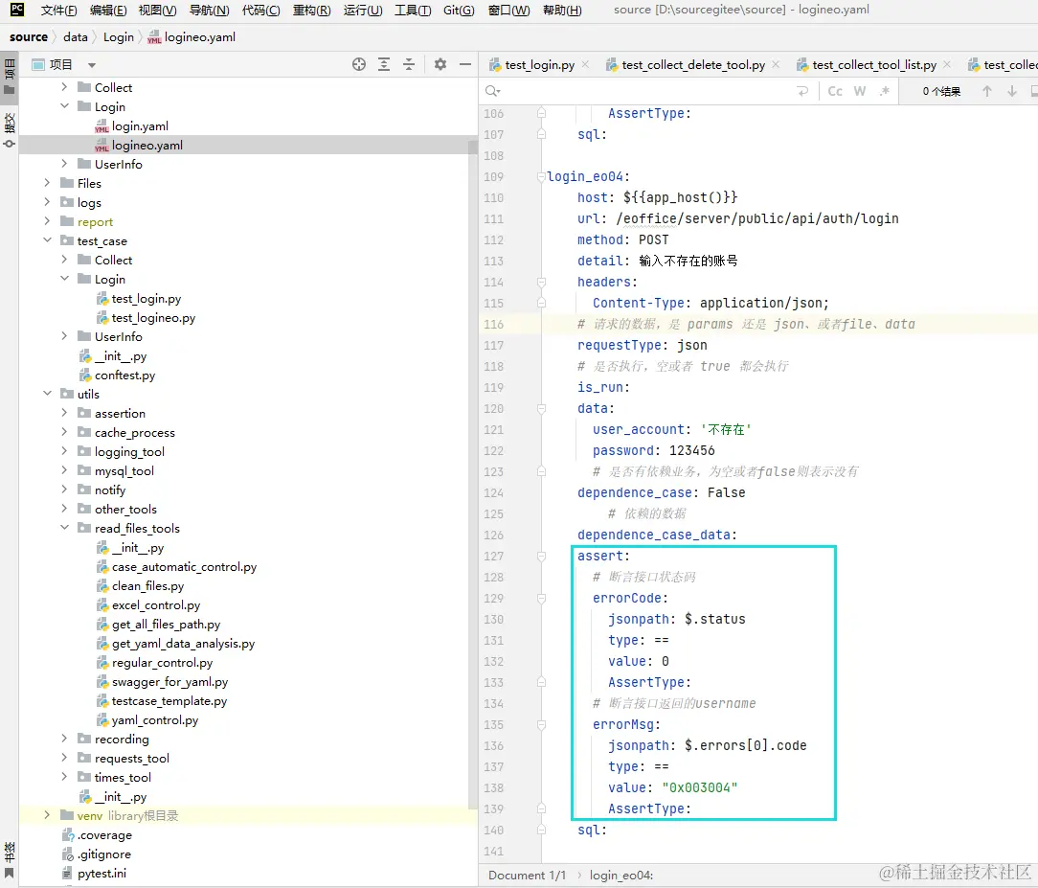1038x888 pixels.
Task: Click source in the breadcrumb path
Action: [x=29, y=37]
